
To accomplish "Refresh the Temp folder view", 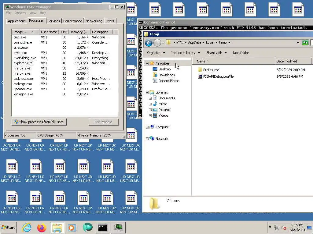I will [305, 43].
